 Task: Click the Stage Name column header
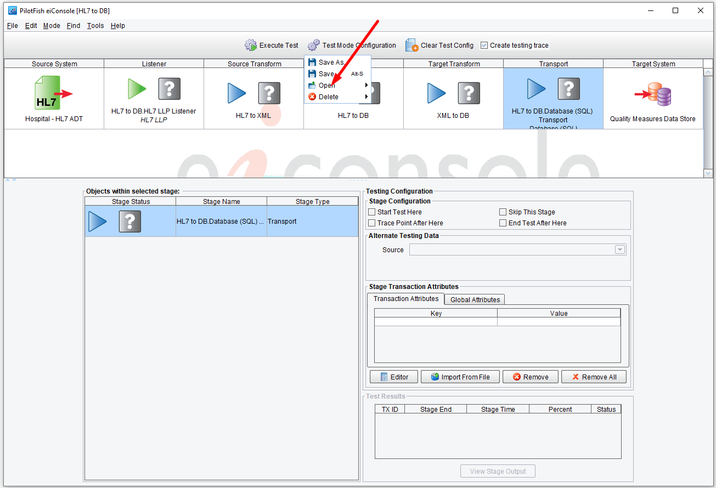point(222,202)
